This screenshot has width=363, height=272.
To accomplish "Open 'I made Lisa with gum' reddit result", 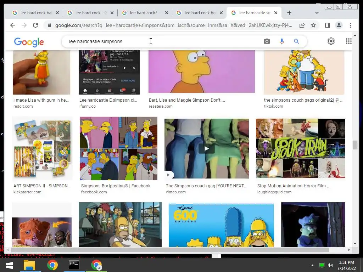I will 41,100.
